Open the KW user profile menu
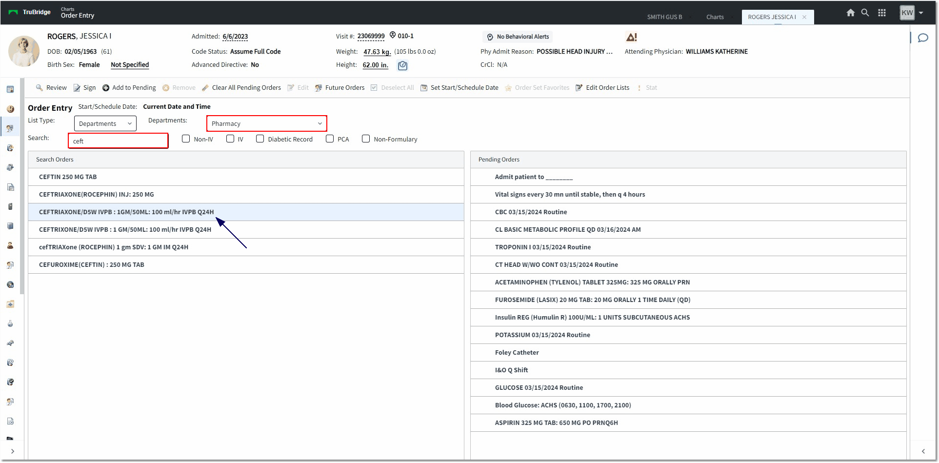Viewport: 939px width, 463px height. [x=911, y=13]
